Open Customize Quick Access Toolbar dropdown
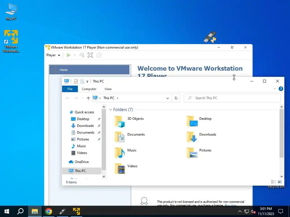The image size is (290, 217). point(87,81)
